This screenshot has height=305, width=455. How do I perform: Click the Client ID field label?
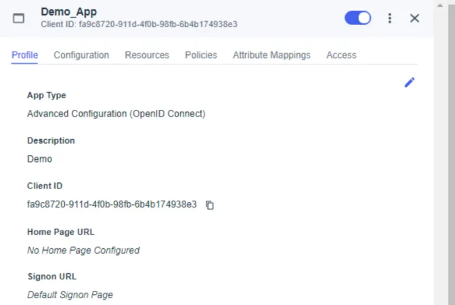[45, 186]
